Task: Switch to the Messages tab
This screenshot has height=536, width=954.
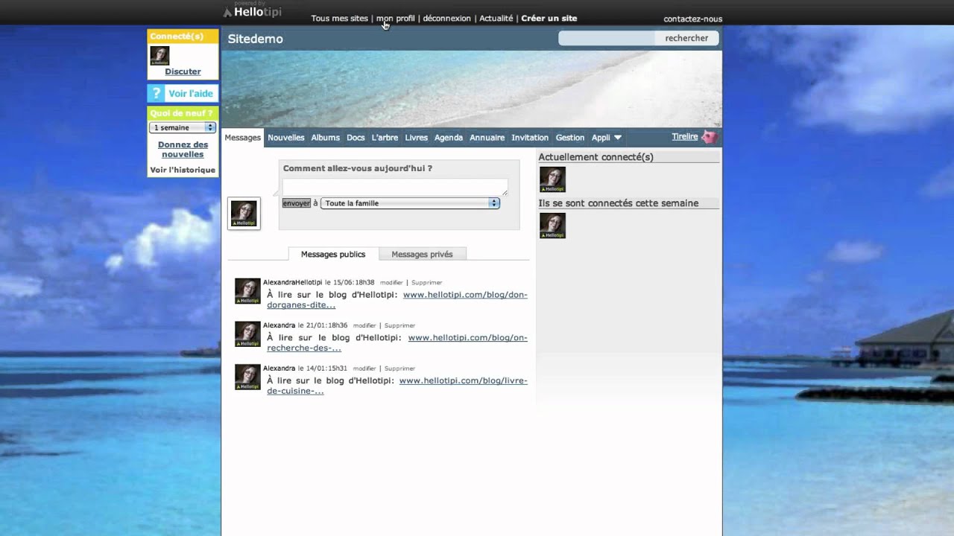Action: point(243,138)
